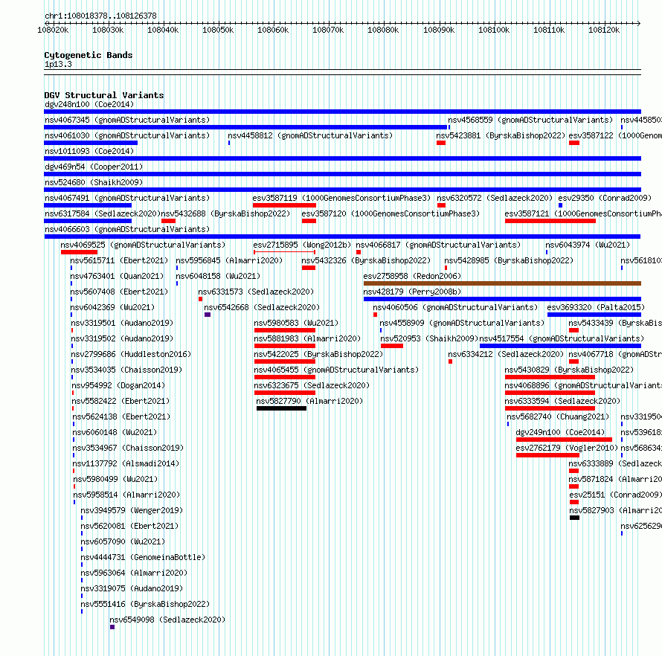Viewport: 662px width, 656px height.
Task: Select nsv5422025 (ByrskaBishop2022) label
Action: point(318,354)
